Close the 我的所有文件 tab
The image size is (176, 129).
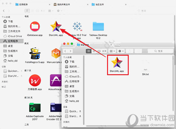click(88, 4)
